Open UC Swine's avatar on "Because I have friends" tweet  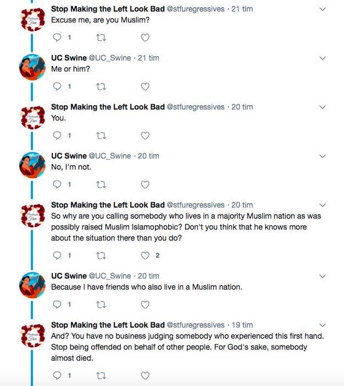pyautogui.click(x=32, y=285)
